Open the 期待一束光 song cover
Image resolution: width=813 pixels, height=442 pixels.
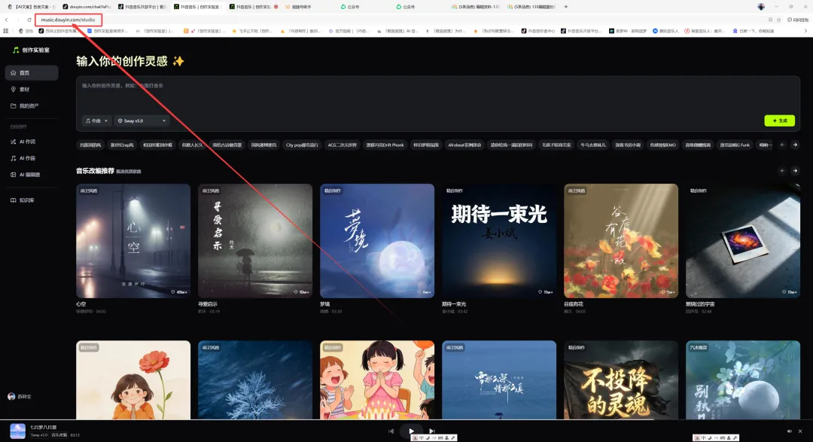click(499, 241)
